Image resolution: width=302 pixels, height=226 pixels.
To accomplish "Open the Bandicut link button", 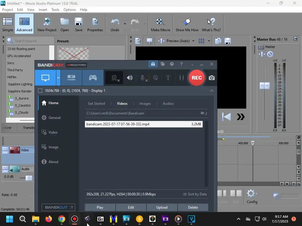I will pos(59,207).
